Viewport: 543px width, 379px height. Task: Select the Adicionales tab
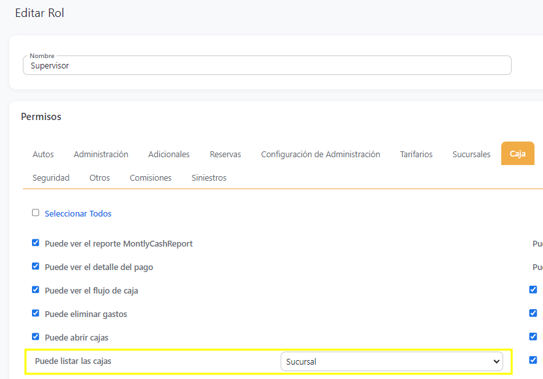pyautogui.click(x=169, y=155)
